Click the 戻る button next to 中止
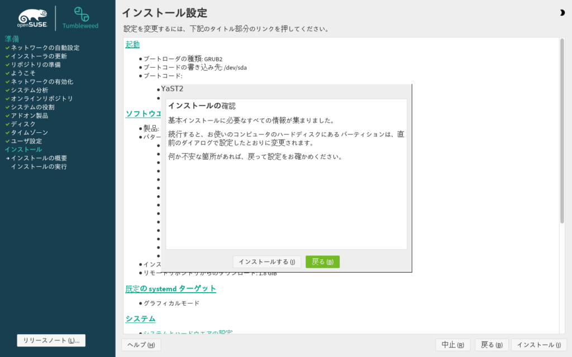The width and height of the screenshot is (572, 357). pos(492,345)
